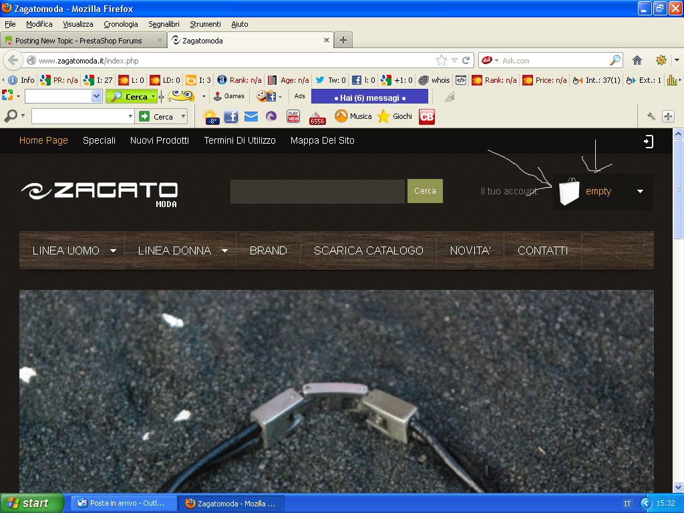684x513 pixels.
Task: Click the address bar URL field
Action: pos(236,61)
